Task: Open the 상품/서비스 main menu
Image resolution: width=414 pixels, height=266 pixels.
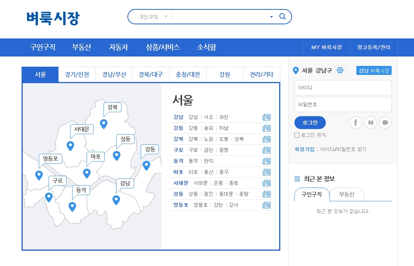Action: coord(163,47)
